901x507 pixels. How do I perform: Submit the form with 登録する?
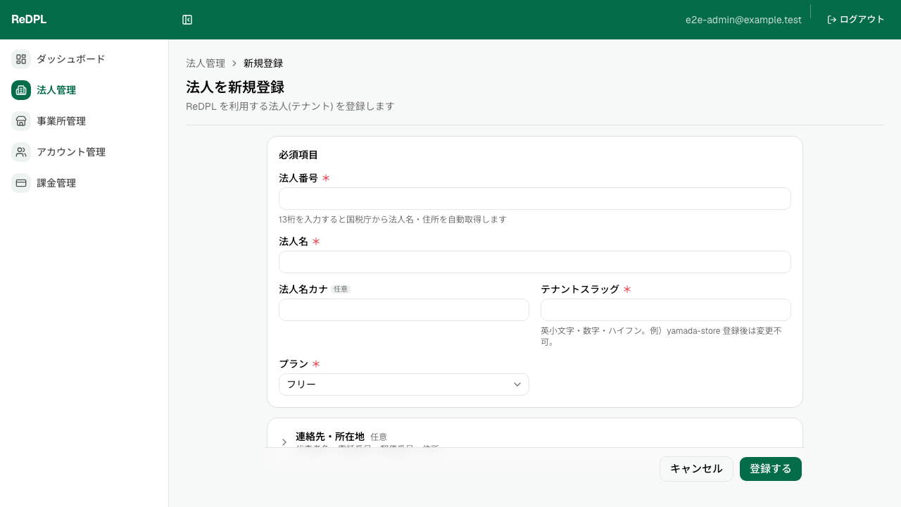click(771, 469)
